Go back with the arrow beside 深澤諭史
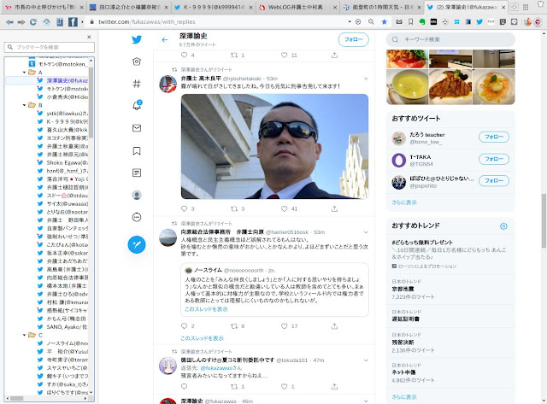This screenshot has height=404, width=547. pos(165,40)
